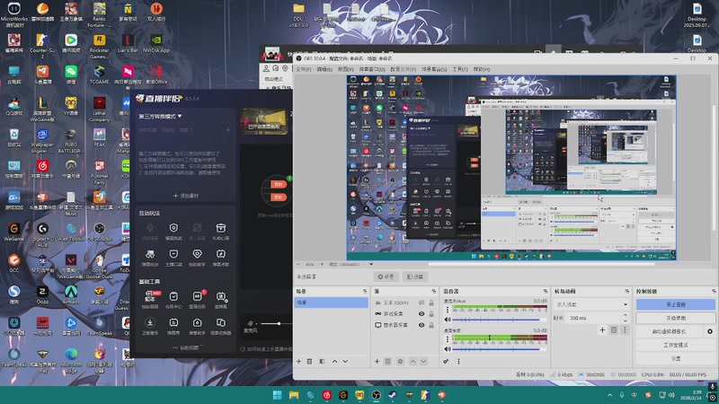Click the properties button under the preview
The image size is (719, 404).
tap(386, 277)
